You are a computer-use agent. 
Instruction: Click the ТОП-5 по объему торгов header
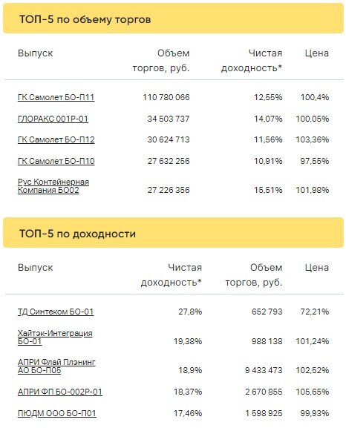[85, 19]
